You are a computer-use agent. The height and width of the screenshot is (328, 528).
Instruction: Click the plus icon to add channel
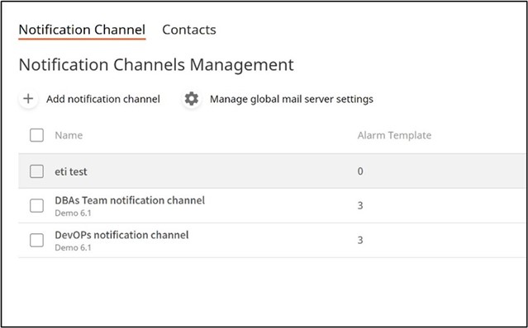tap(28, 99)
